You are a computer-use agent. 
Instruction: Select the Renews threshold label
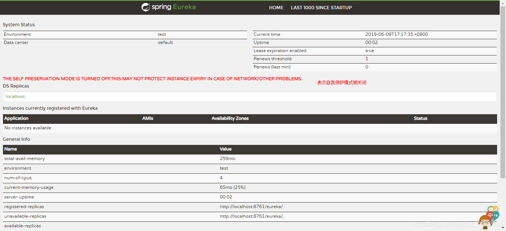pyautogui.click(x=273, y=59)
